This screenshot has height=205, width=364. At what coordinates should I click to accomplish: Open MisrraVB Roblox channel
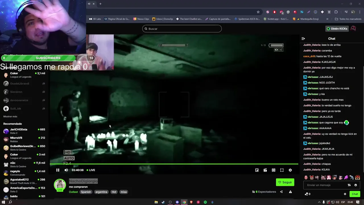pyautogui.click(x=25, y=139)
